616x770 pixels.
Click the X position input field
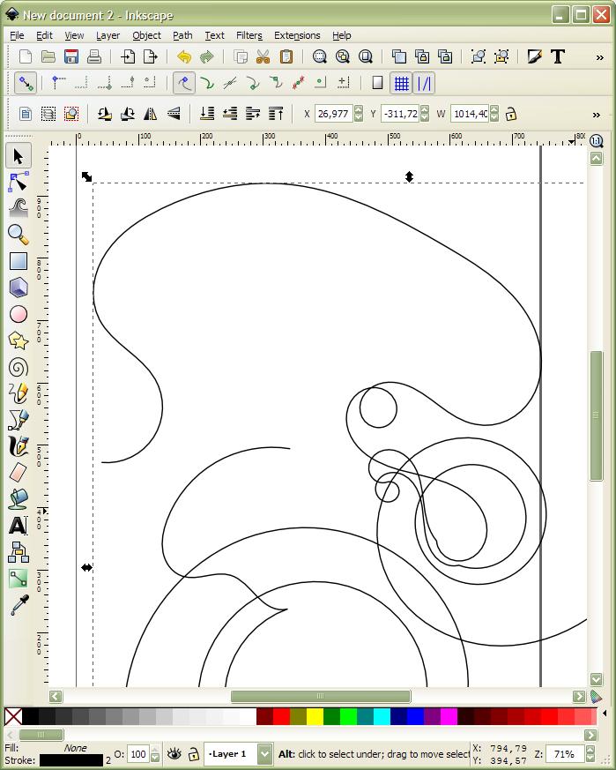(333, 114)
